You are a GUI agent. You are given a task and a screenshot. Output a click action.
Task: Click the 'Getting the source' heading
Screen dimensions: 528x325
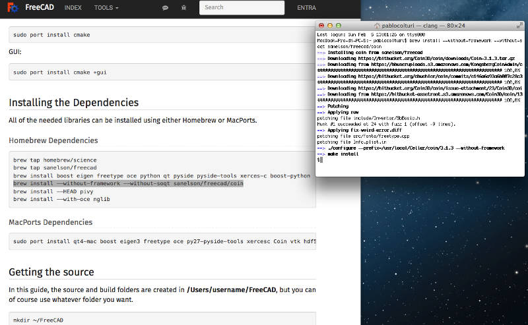point(51,272)
